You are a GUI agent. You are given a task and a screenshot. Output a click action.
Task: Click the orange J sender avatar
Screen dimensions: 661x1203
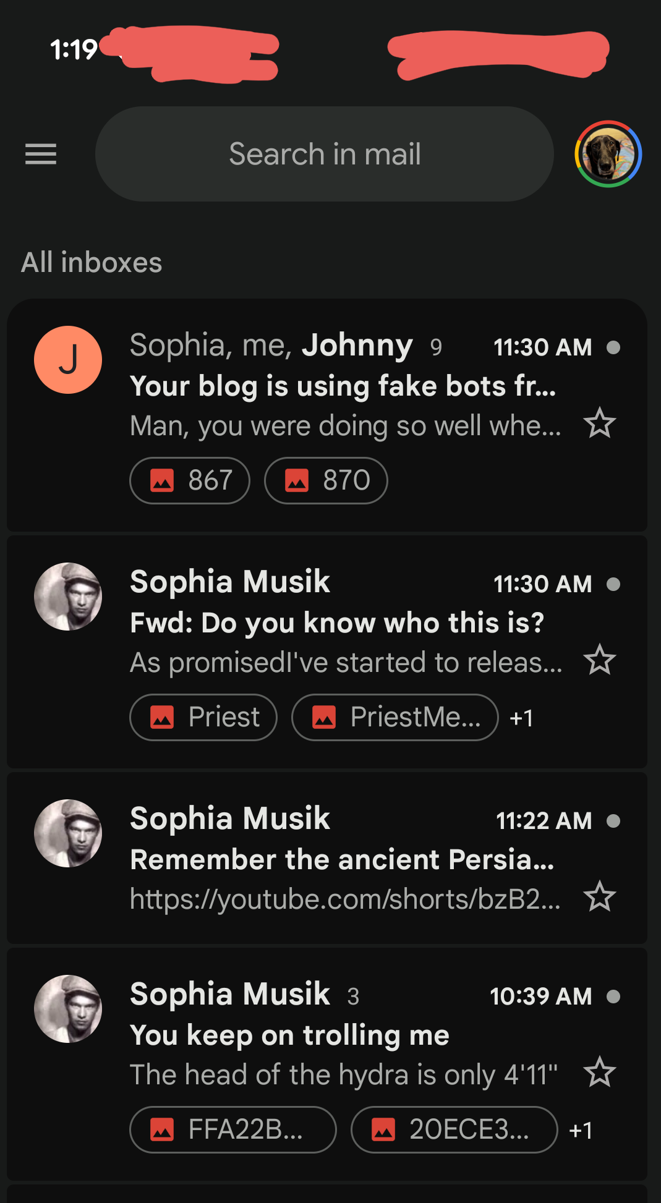(x=68, y=360)
